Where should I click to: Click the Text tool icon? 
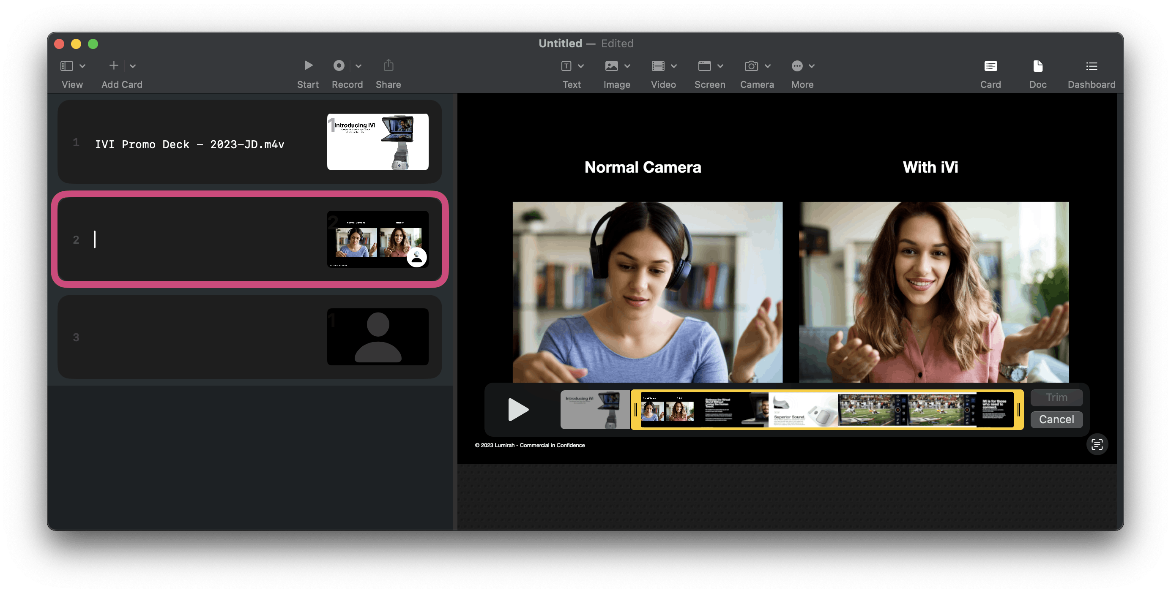tap(566, 66)
